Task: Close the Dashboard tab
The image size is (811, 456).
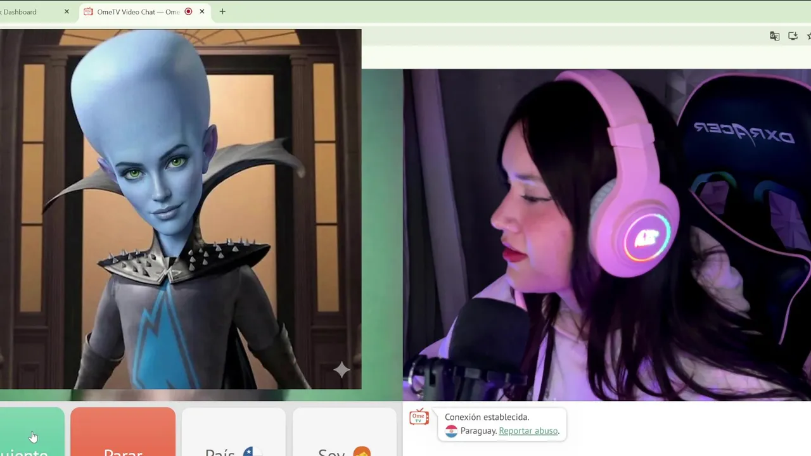Action: 67,11
